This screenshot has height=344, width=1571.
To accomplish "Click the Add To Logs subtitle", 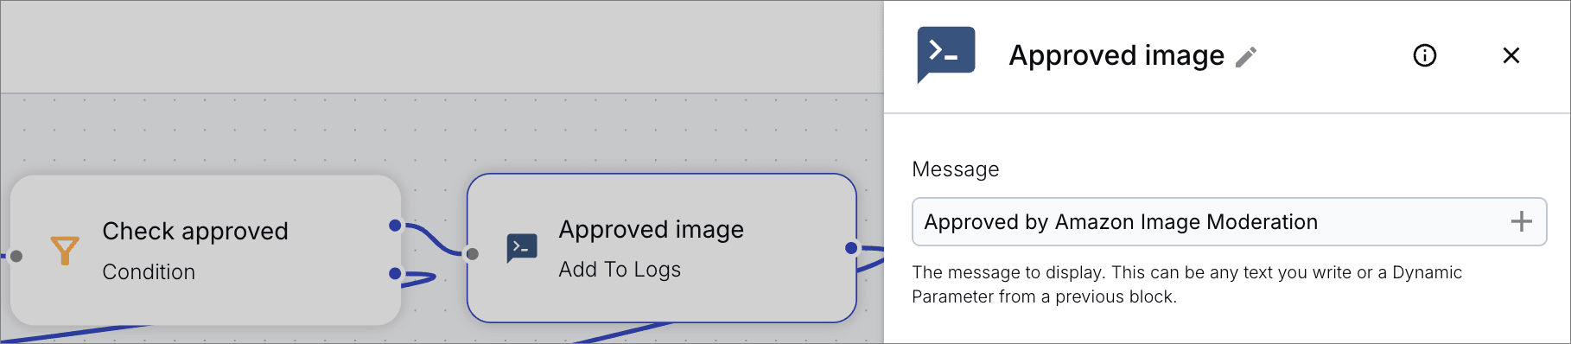I will [x=620, y=270].
